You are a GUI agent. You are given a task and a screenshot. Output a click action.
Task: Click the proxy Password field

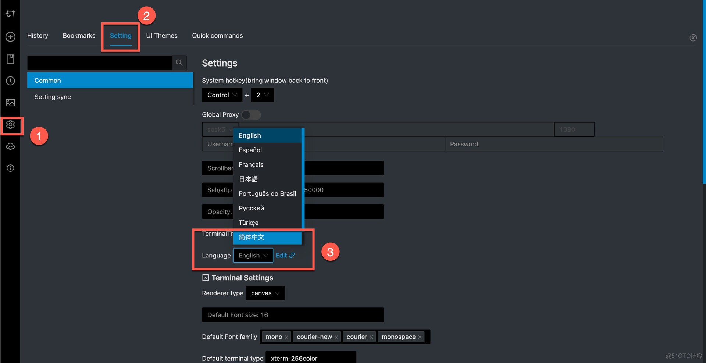pos(554,144)
